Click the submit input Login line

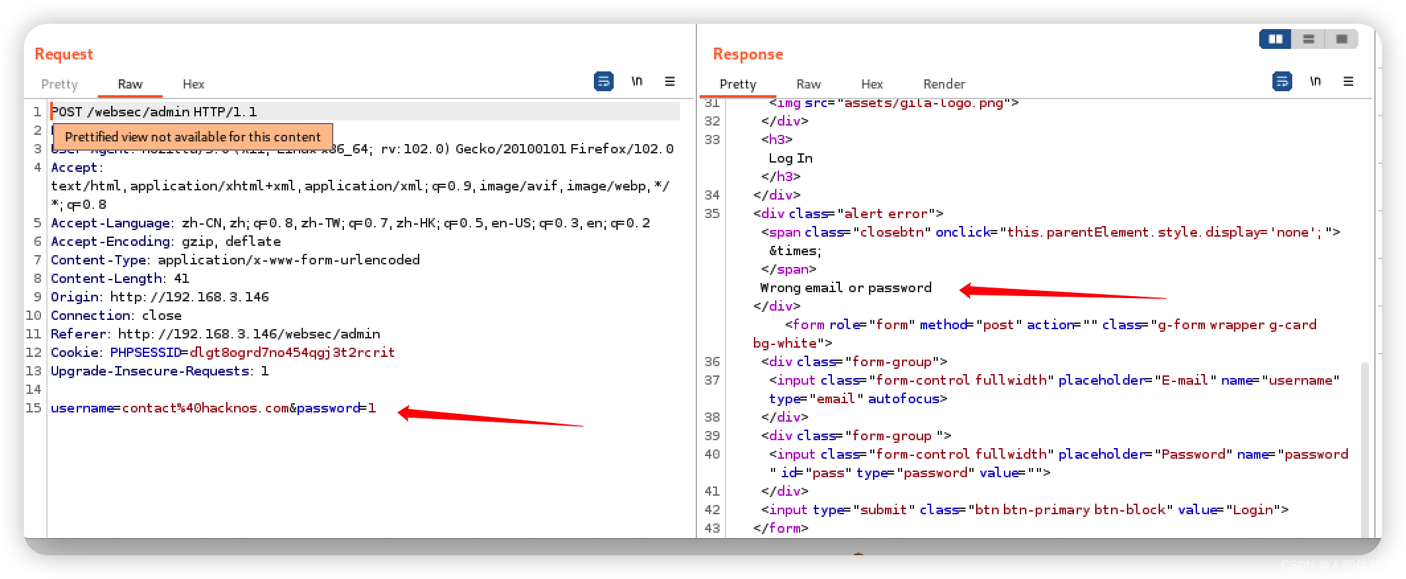(1024, 510)
